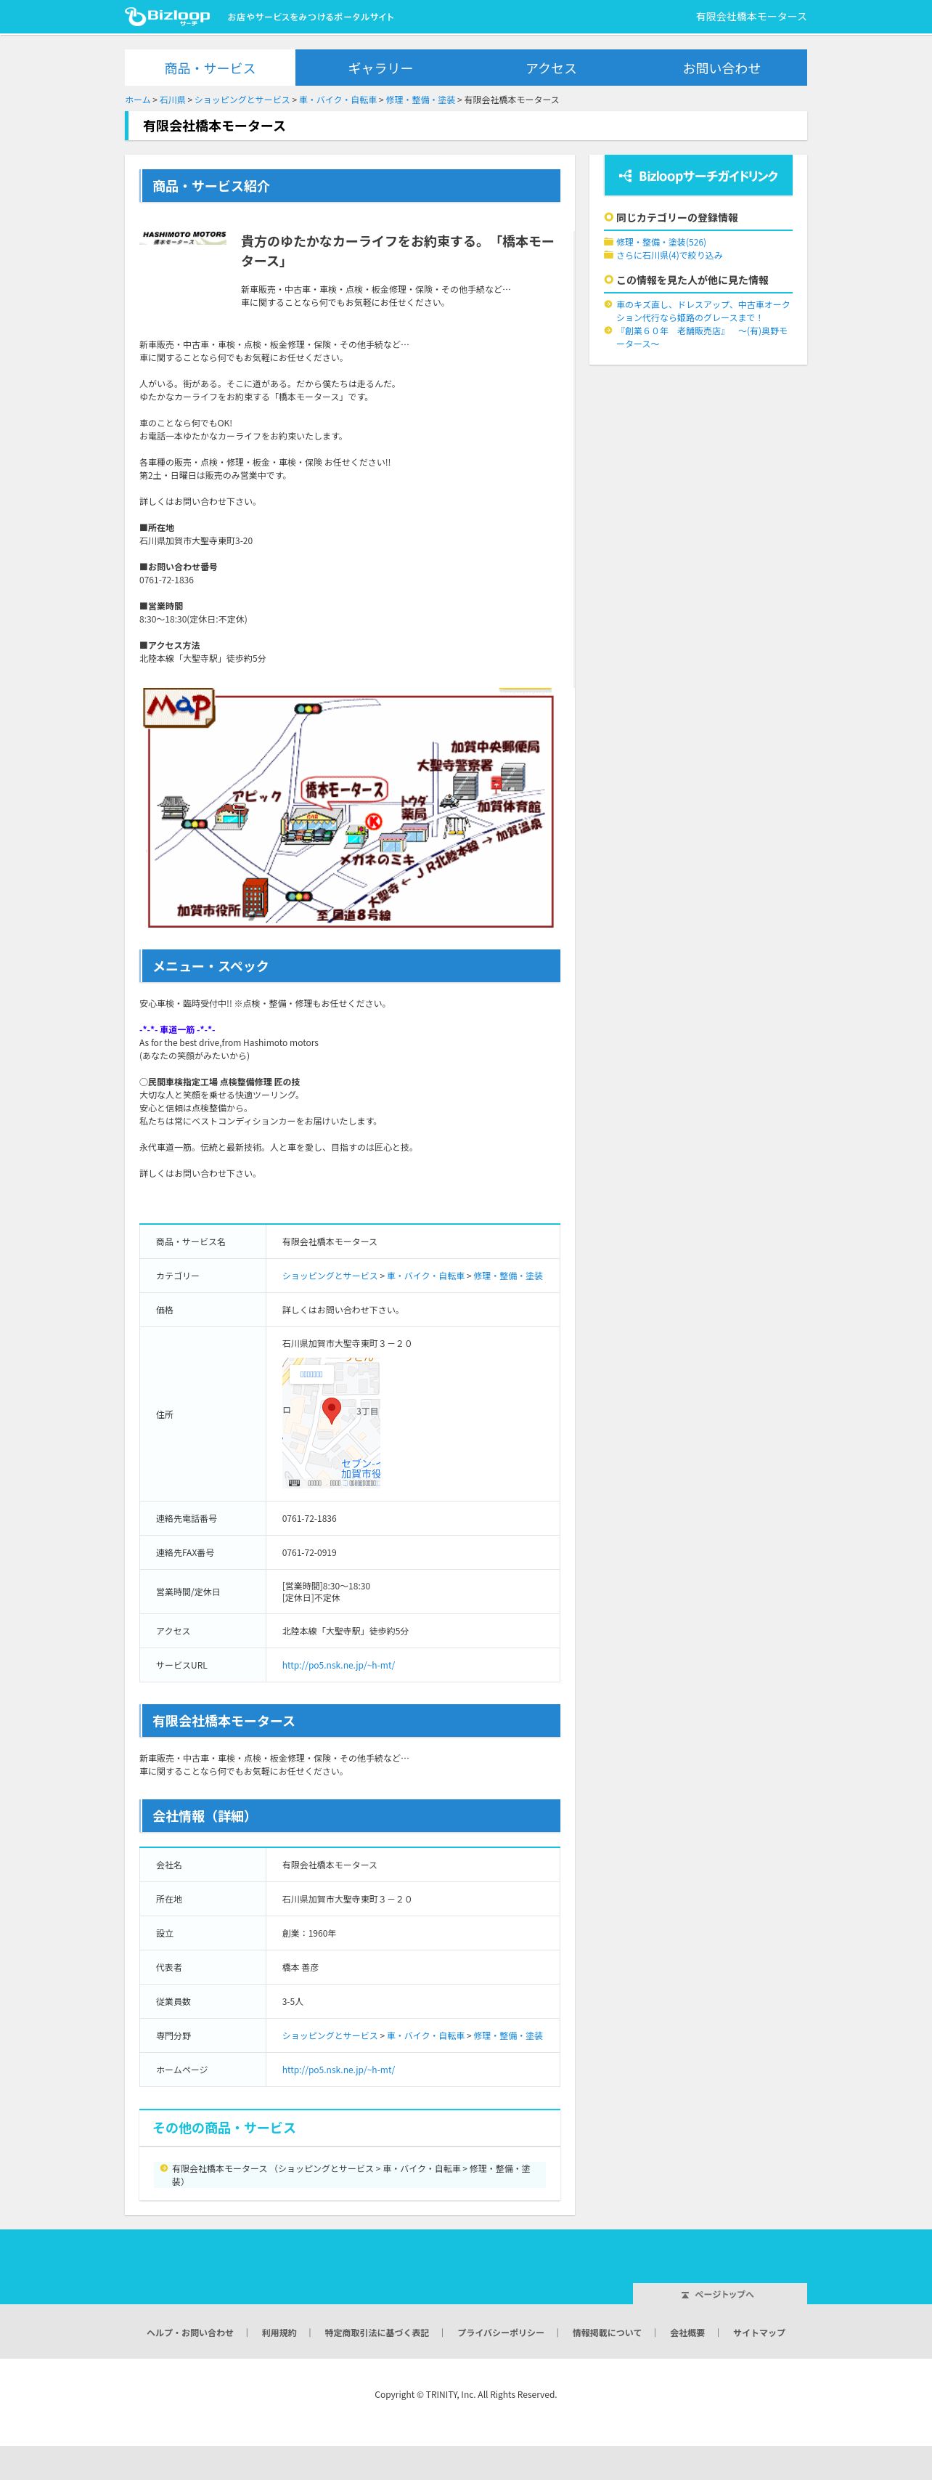The width and height of the screenshot is (932, 2480).
Task: Click the Bizloopサーチガイドリンク banner
Action: (698, 177)
